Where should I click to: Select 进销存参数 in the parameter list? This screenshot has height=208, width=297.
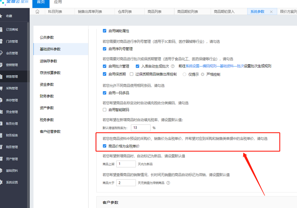pyautogui.click(x=48, y=61)
